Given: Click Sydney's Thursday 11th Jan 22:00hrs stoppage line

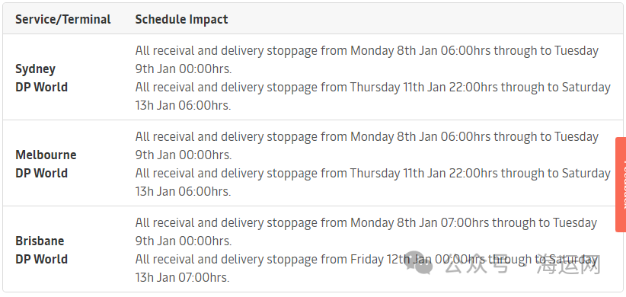Looking at the screenshot, I should 372,88.
